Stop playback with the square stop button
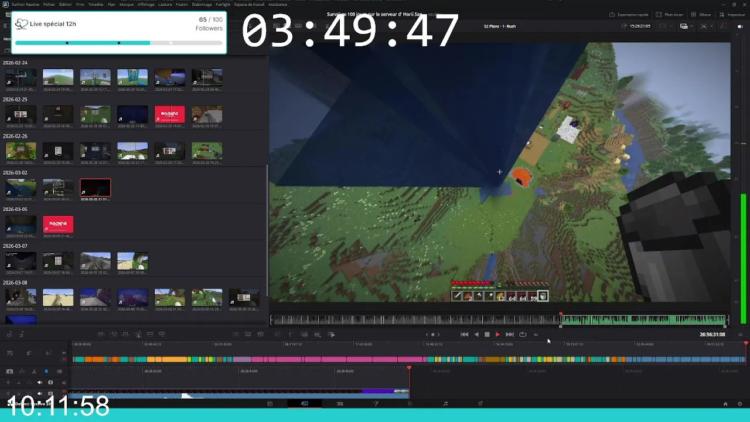The width and height of the screenshot is (750, 422). coord(487,335)
